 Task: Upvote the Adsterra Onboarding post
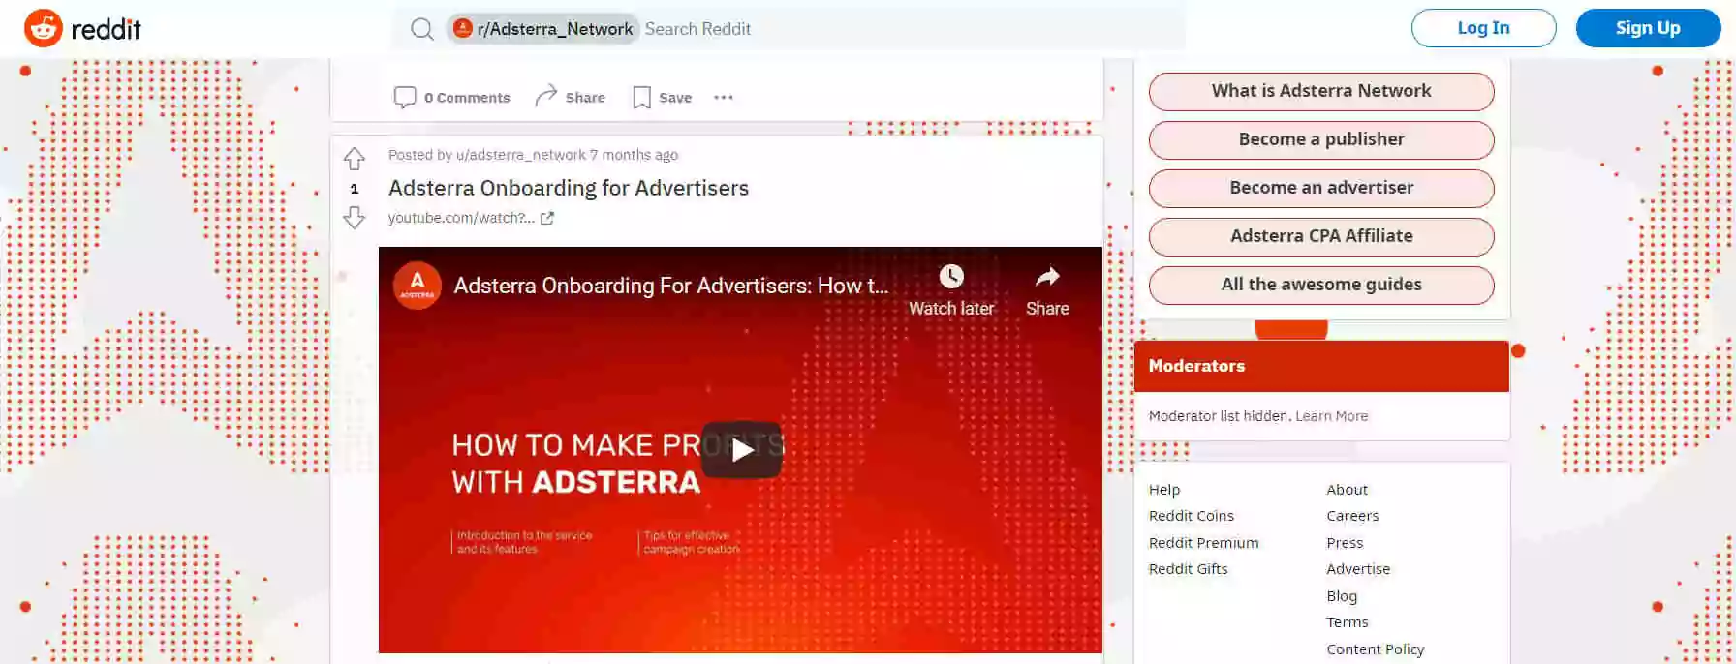click(354, 159)
